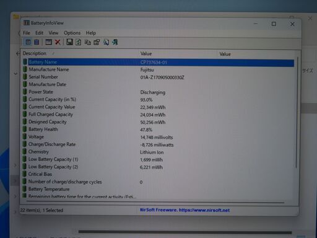Screen dimensions: 317x238
Task: Open the Help menu
Action: point(91,33)
